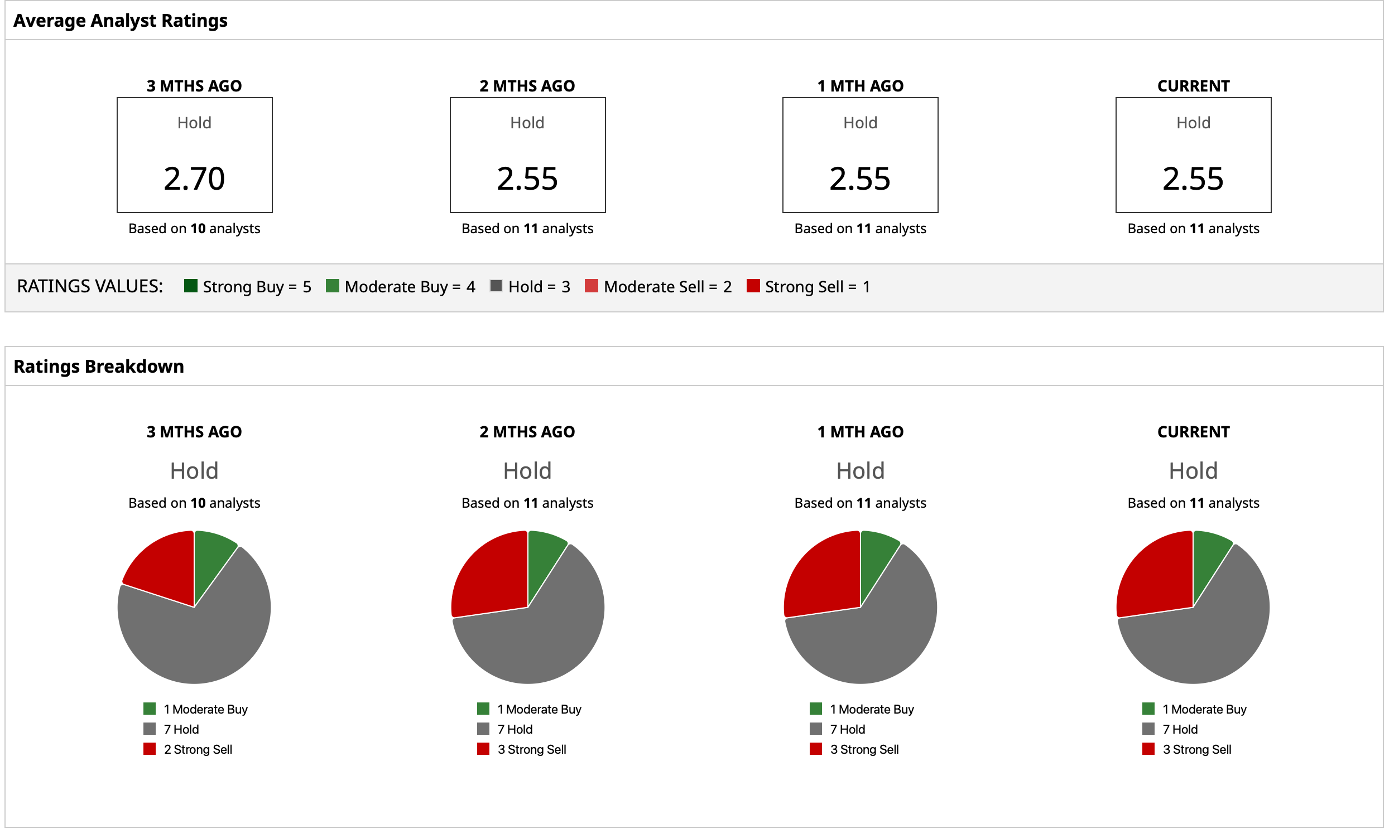Click '7 Hold' legend icon under 2 MTHS pie
Image resolution: width=1394 pixels, height=838 pixels.
[483, 729]
